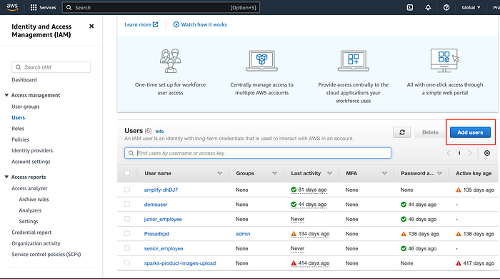500x279 pixels.
Task: Select the demouser row checkbox
Action: point(127,205)
